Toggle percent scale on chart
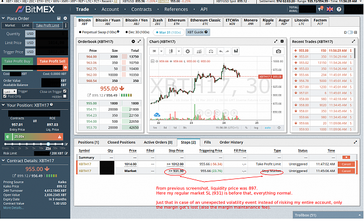This screenshot has width=364, height=222. click(x=246, y=128)
